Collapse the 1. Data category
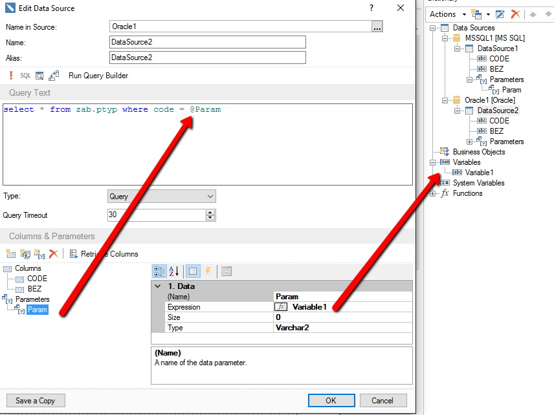 [x=158, y=286]
